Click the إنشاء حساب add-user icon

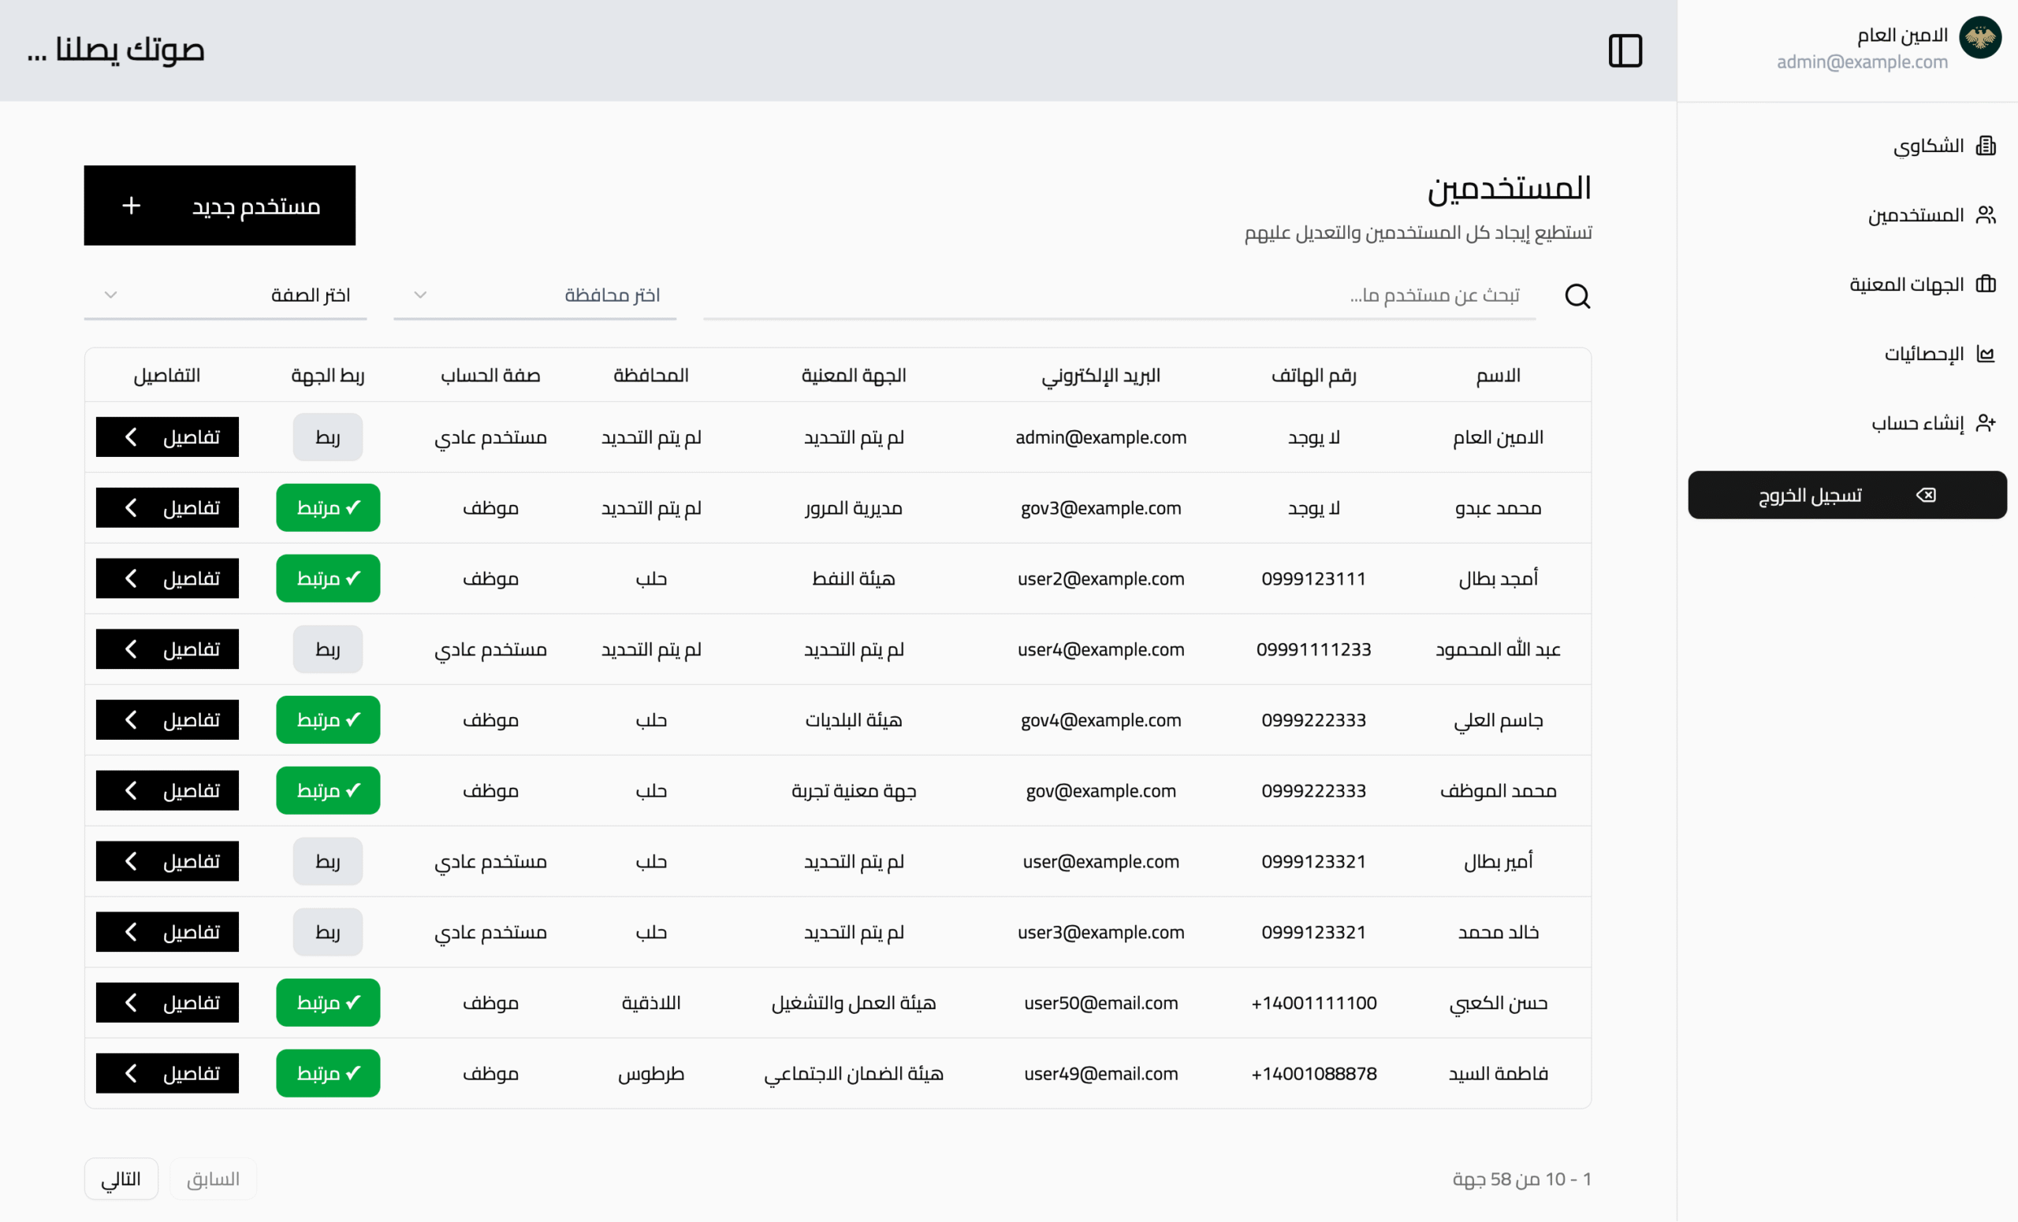(x=1985, y=422)
